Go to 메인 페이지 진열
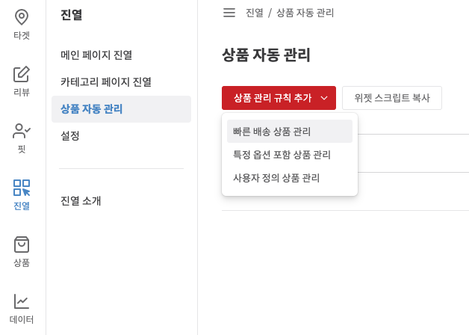The height and width of the screenshot is (335, 469). pyautogui.click(x=96, y=55)
